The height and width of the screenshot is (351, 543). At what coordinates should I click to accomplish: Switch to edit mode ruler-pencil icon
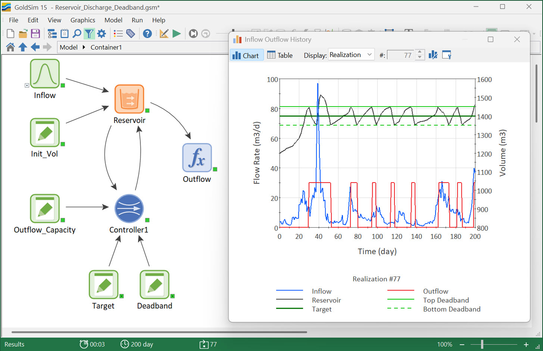[x=164, y=34]
